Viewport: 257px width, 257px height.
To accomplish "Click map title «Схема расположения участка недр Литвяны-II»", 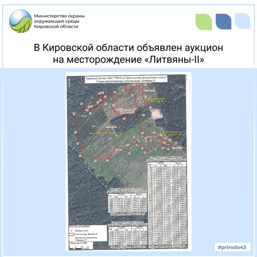I will coord(126,81).
